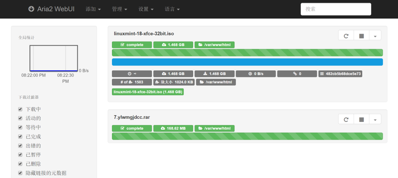
Task: Click the 168.62 MB size badge
Action: 173,128
